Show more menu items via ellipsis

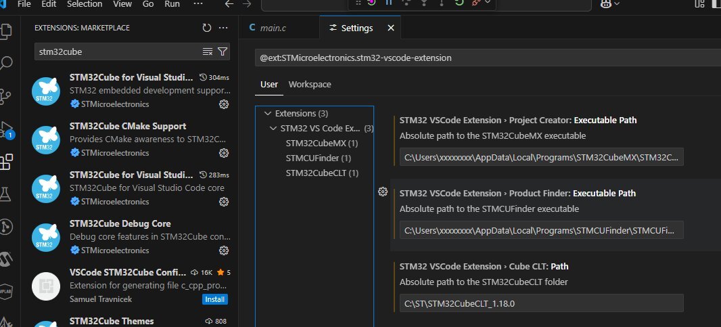[x=197, y=3]
